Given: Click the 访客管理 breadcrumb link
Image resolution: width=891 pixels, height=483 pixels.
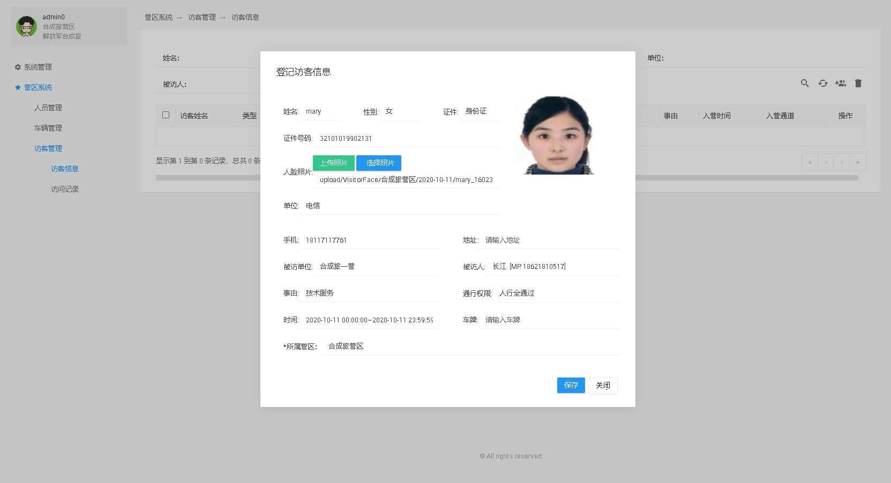Looking at the screenshot, I should (x=202, y=17).
